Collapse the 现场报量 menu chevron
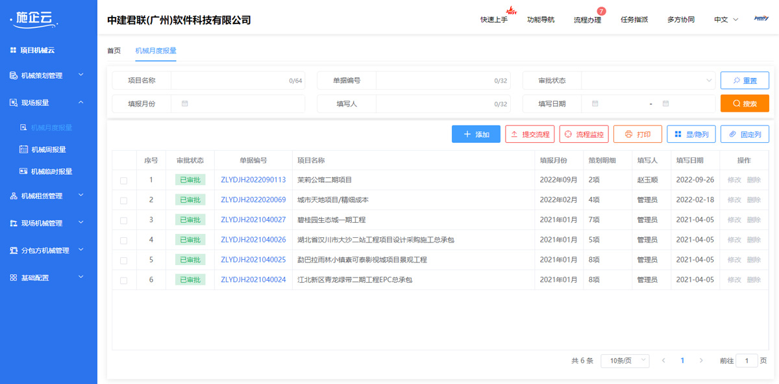Viewport: 779px width, 384px height. (81, 102)
